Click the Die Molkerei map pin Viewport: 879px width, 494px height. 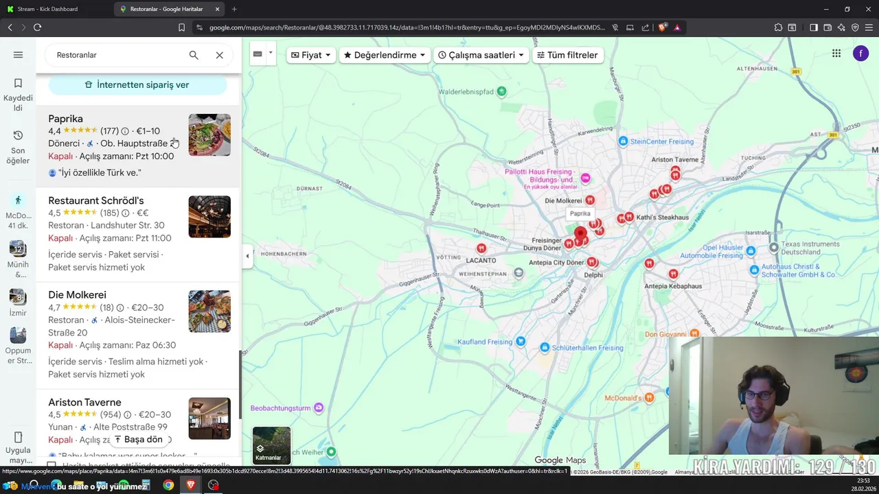coord(590,200)
